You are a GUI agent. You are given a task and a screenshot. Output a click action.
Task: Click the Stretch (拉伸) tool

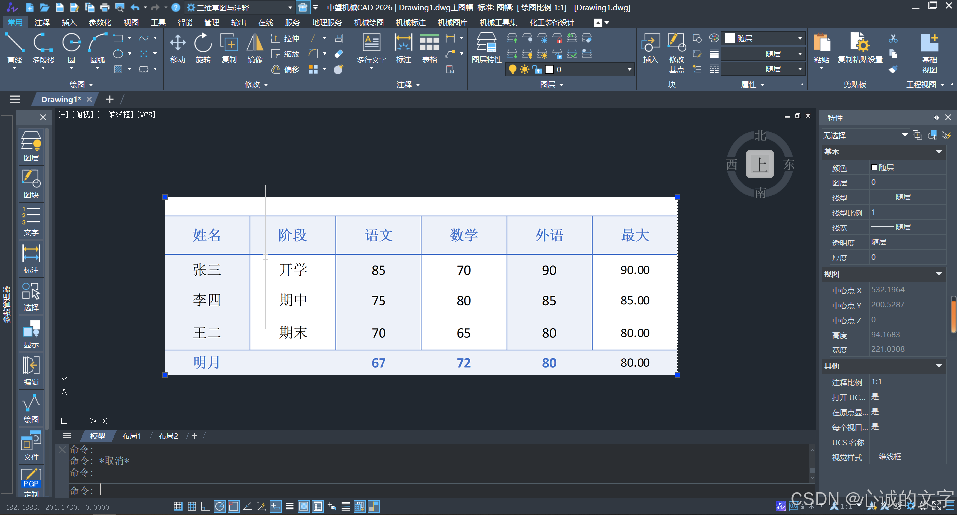click(286, 38)
